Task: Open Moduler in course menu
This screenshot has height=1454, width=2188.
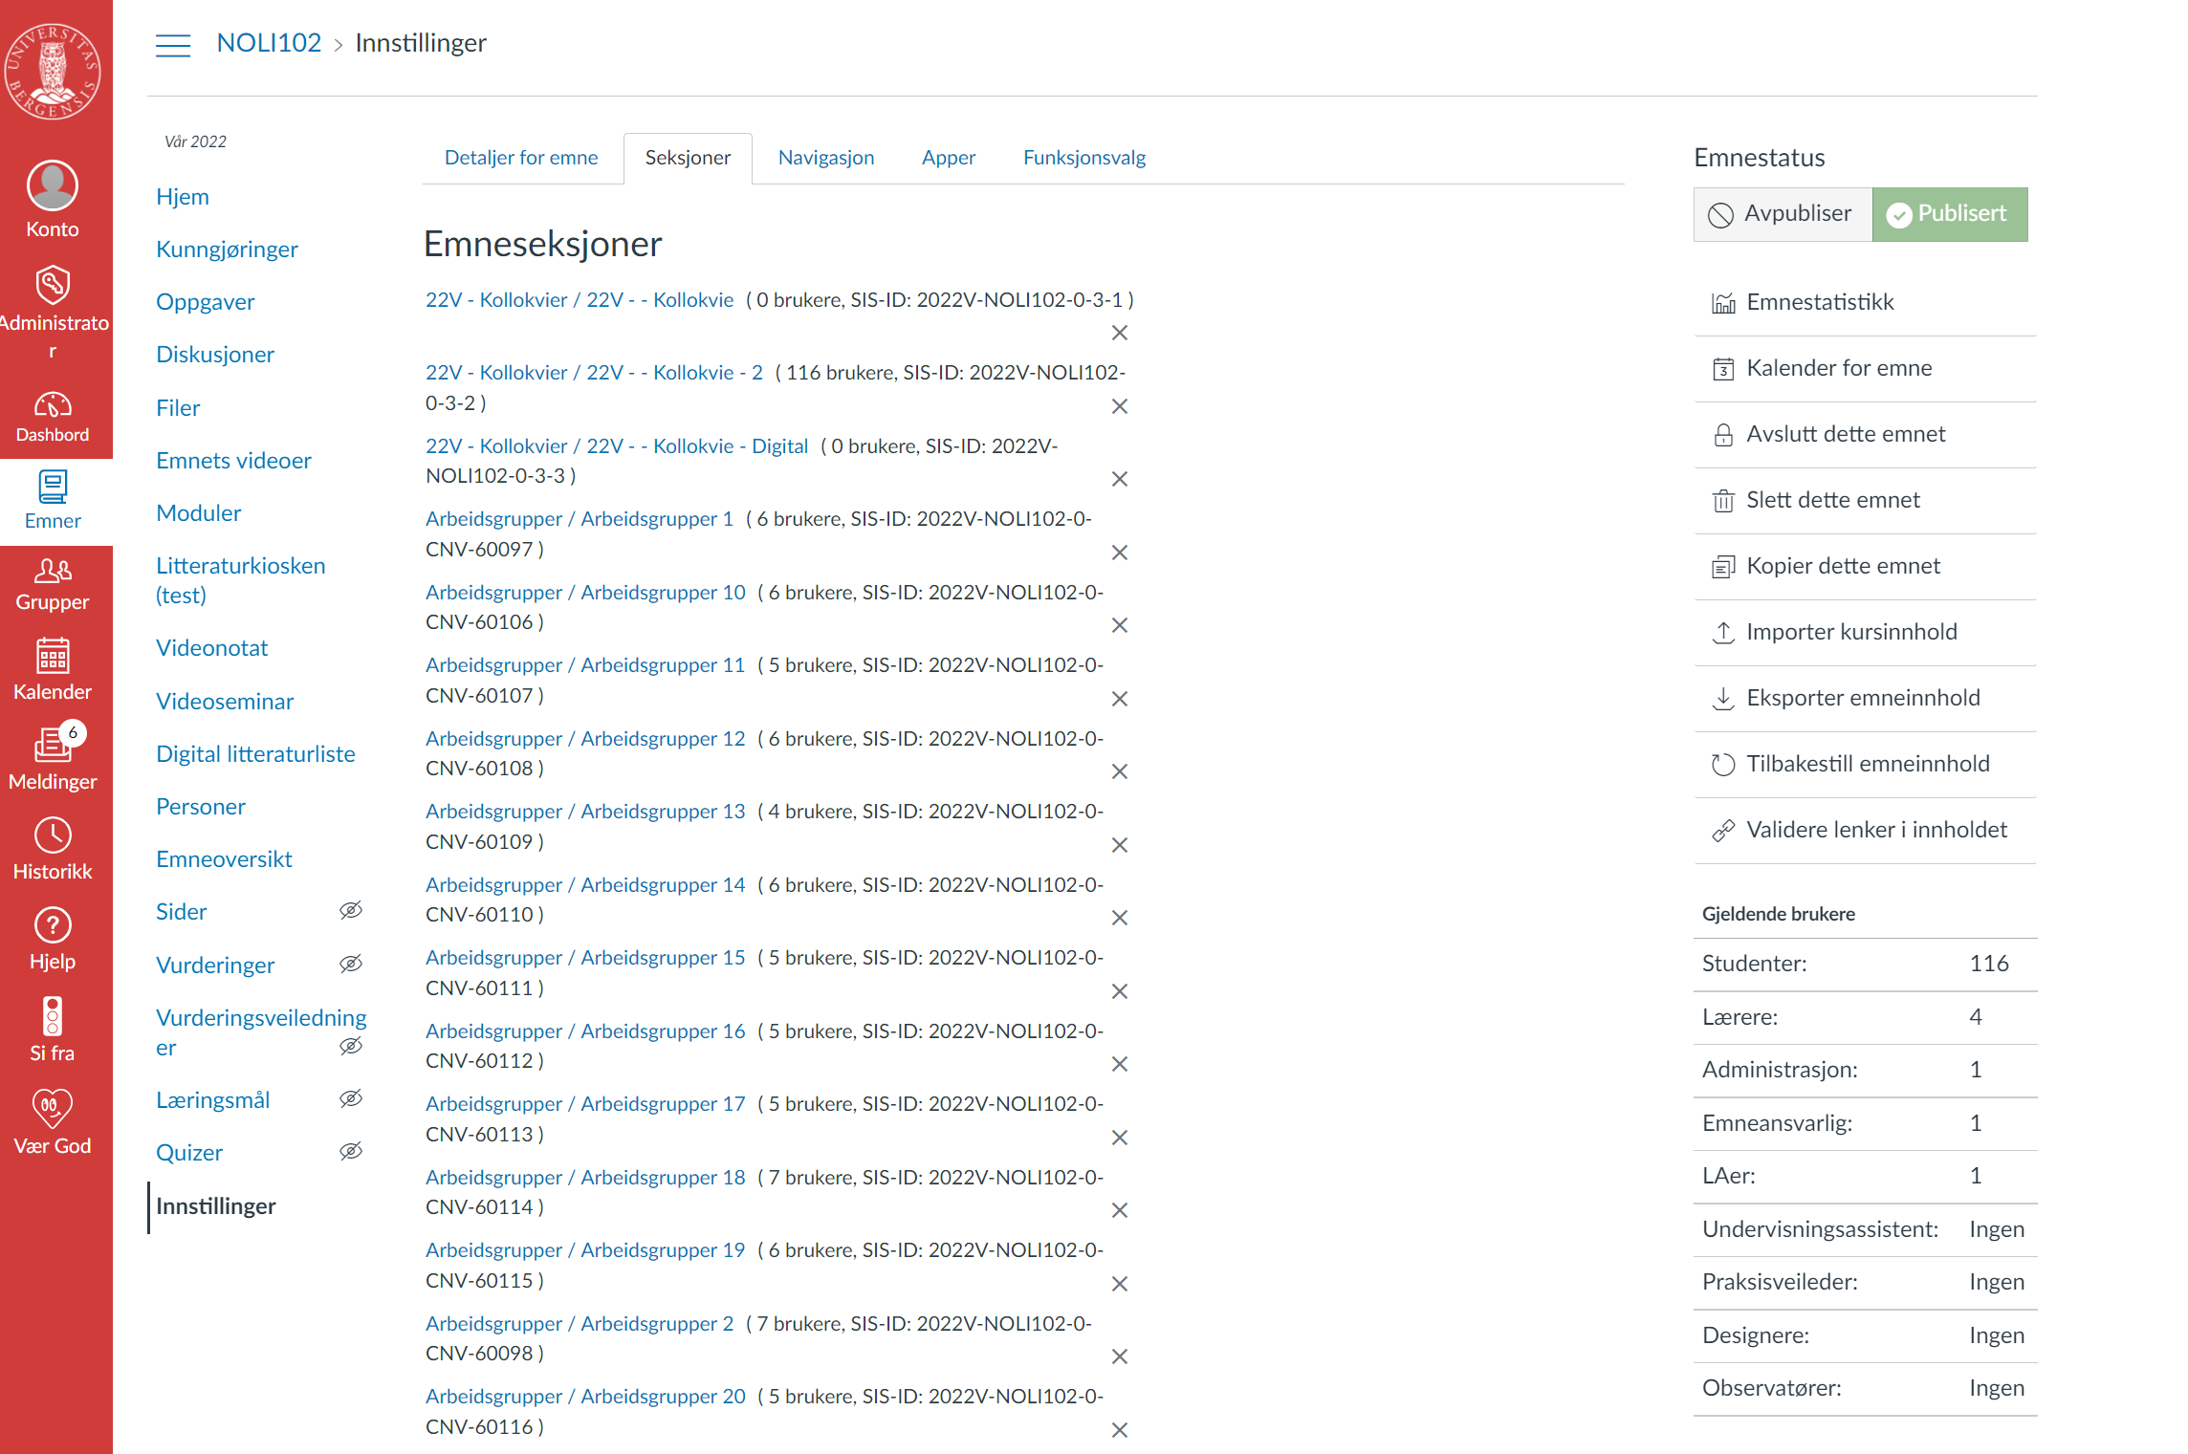Action: (198, 513)
